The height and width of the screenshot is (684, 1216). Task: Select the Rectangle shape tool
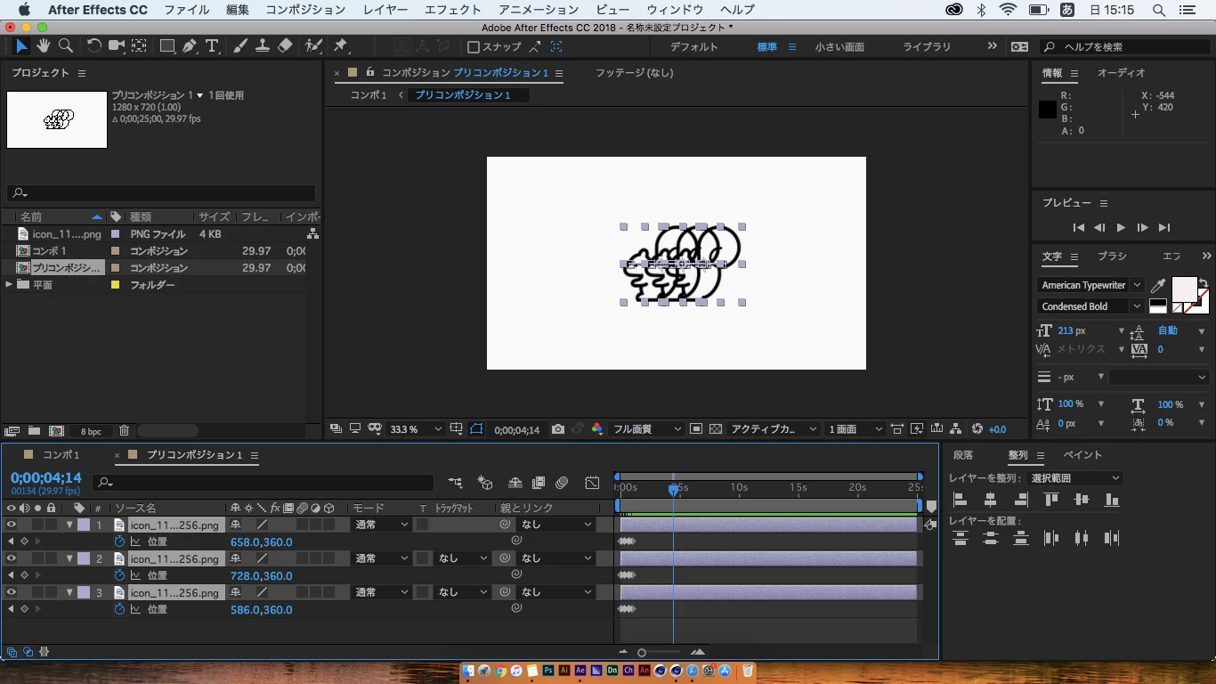pyautogui.click(x=167, y=46)
